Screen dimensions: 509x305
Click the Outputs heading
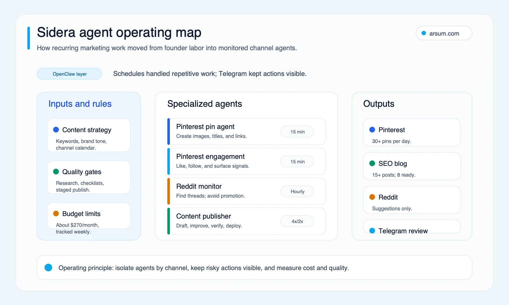coord(379,104)
